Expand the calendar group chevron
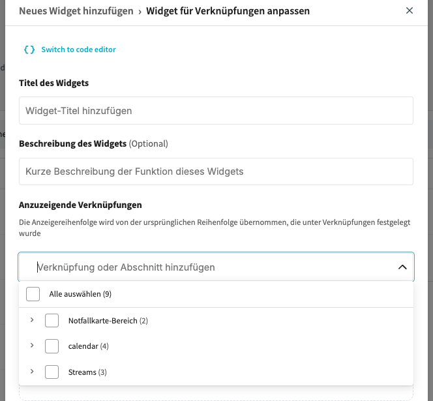 click(x=32, y=346)
